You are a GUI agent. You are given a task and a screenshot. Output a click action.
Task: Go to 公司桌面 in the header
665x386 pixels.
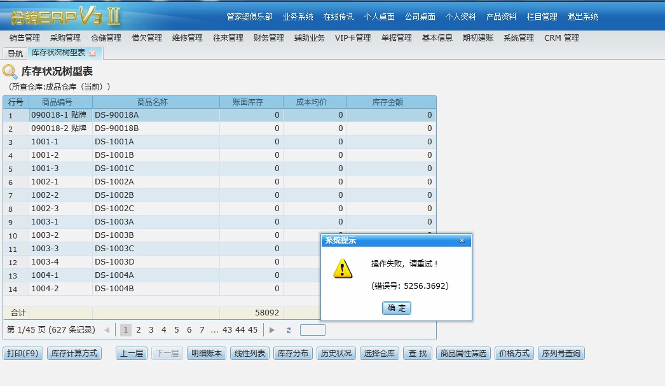[420, 17]
